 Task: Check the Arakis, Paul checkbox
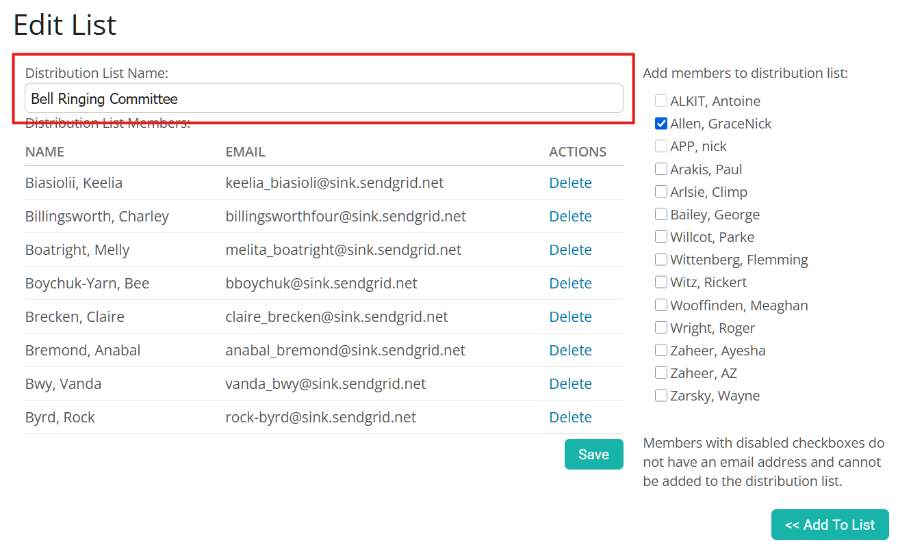point(661,169)
